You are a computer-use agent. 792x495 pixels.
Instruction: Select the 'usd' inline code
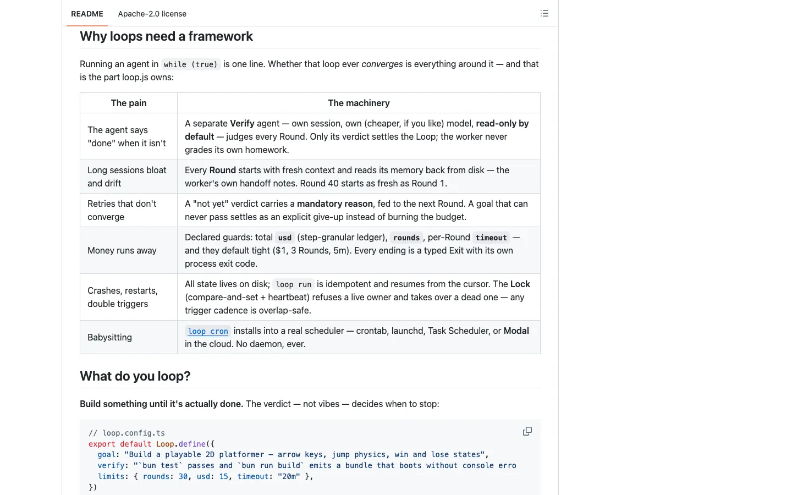click(x=285, y=238)
